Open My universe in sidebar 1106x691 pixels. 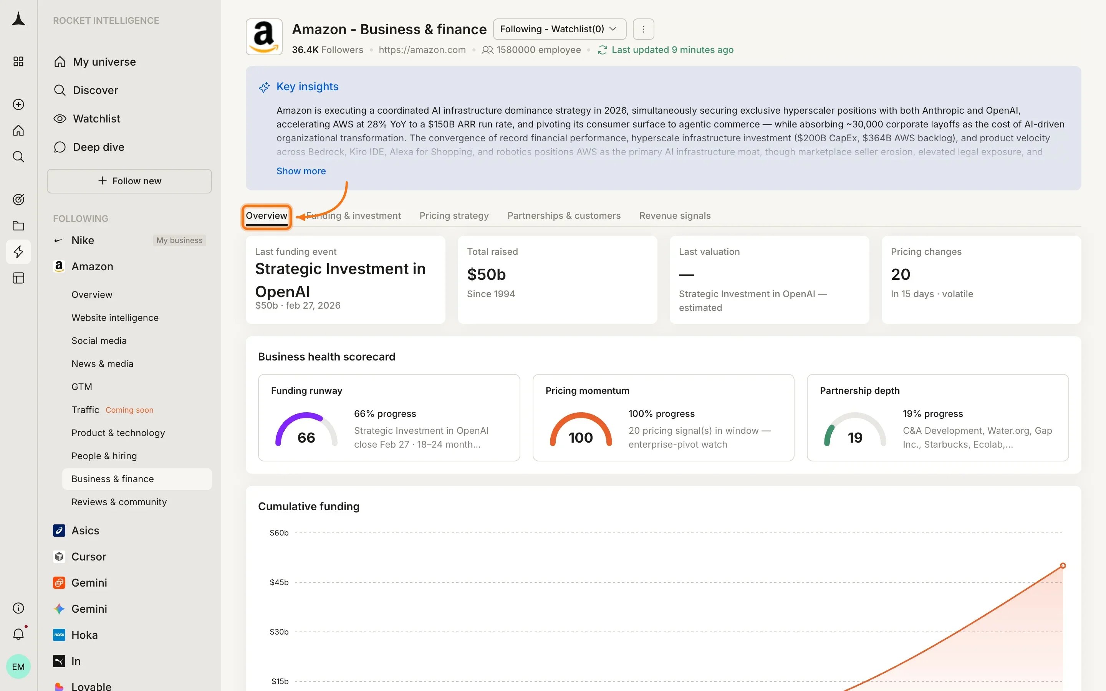coord(129,62)
